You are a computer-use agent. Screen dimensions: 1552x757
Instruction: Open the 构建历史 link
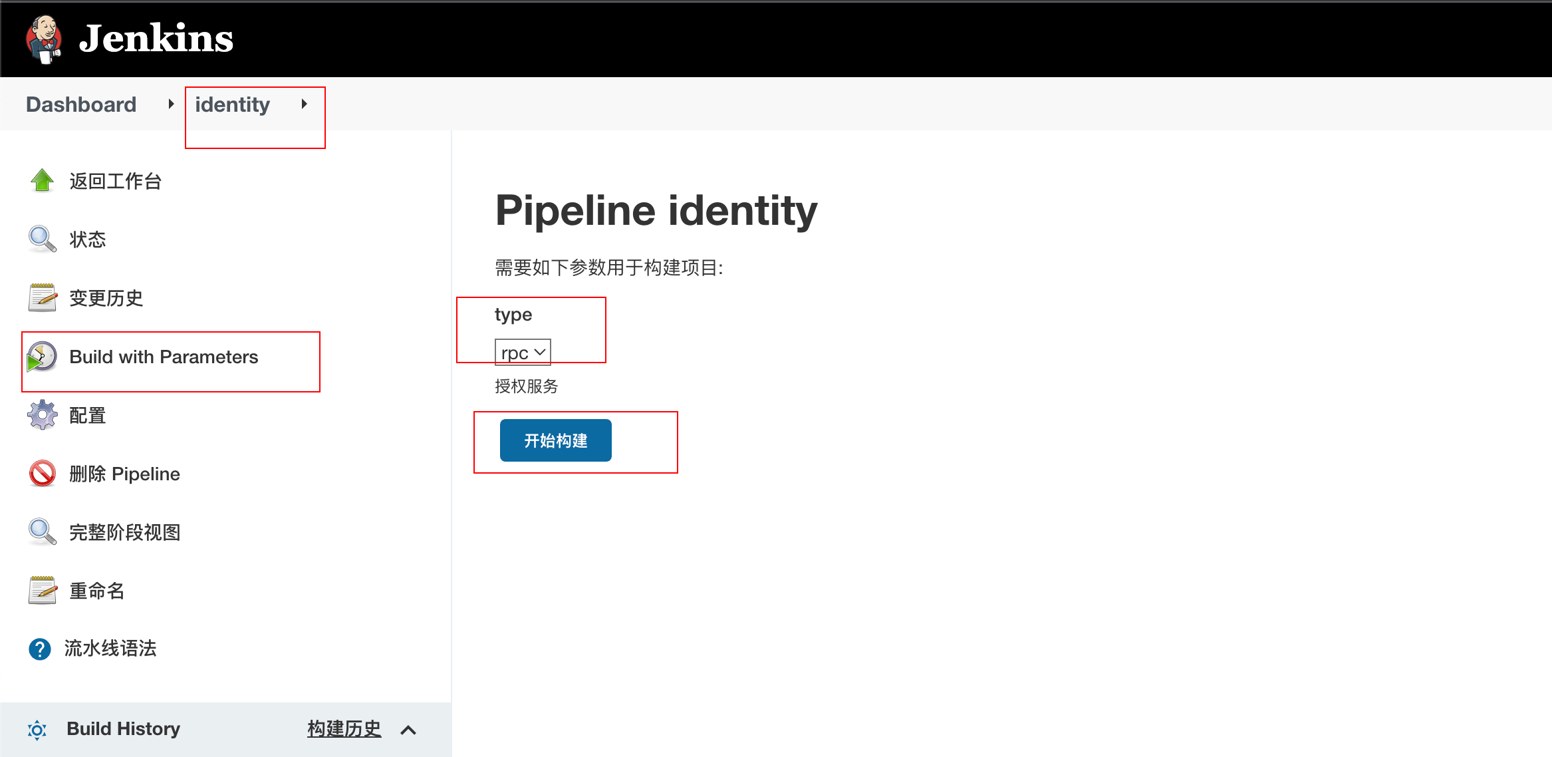(344, 729)
